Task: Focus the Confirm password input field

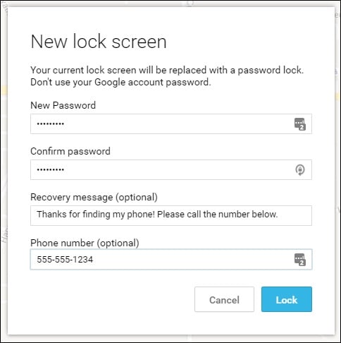Action: pyautogui.click(x=171, y=170)
